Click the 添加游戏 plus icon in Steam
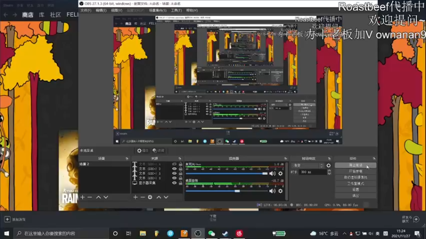 point(7,219)
